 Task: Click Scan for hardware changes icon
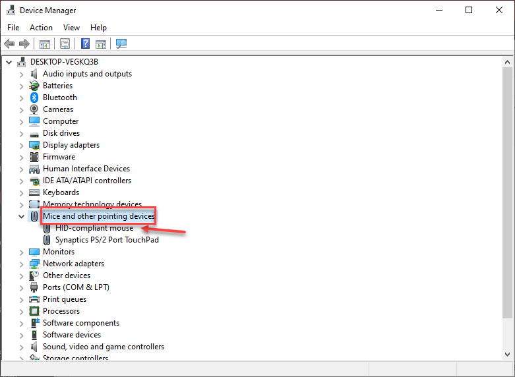(x=121, y=44)
